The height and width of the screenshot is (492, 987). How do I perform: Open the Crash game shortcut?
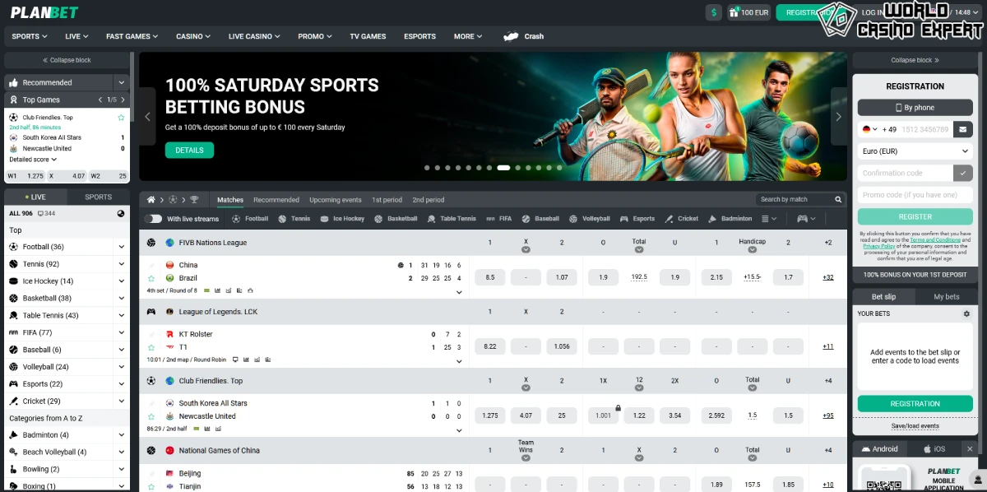point(524,36)
